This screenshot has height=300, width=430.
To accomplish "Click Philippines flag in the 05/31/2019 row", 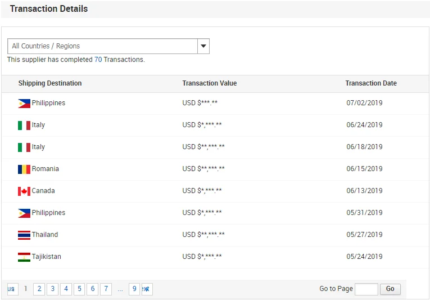I will [x=24, y=213].
